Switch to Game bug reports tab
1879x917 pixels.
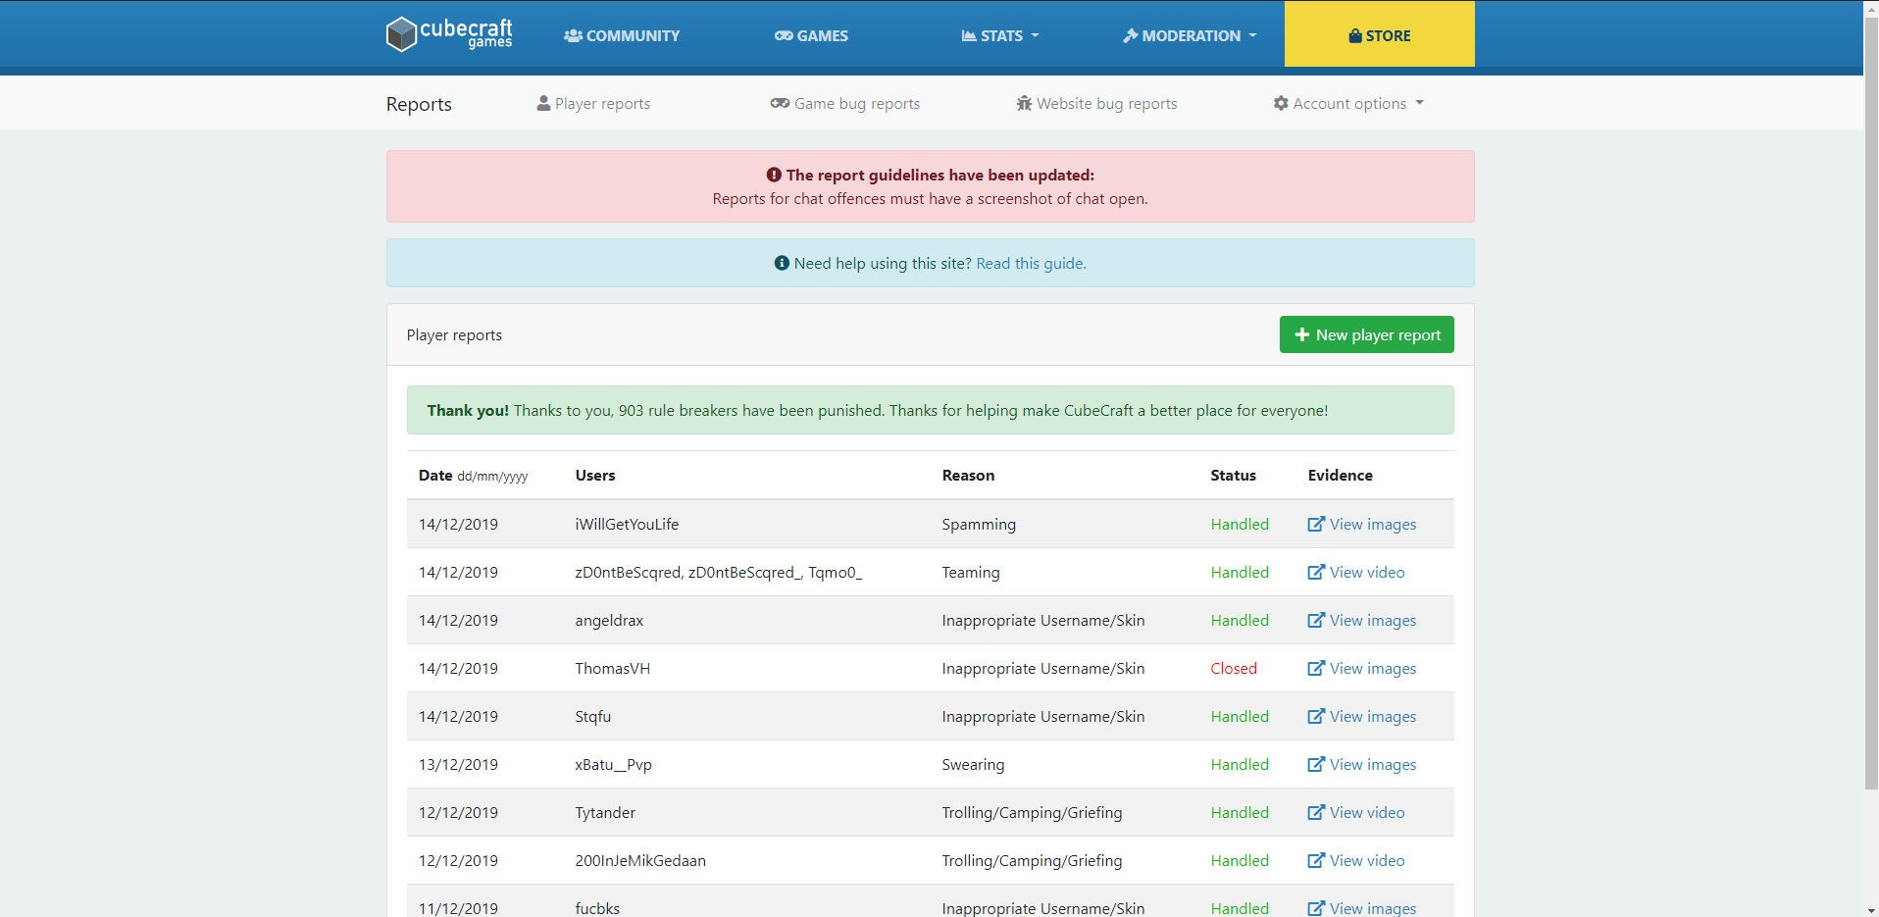pyautogui.click(x=845, y=103)
